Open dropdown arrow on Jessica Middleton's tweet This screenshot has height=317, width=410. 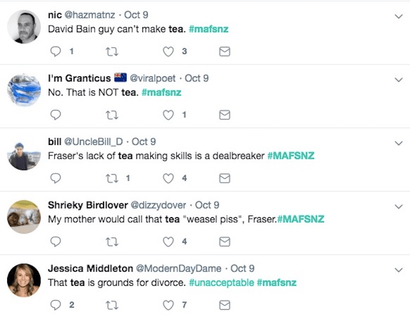(x=398, y=269)
